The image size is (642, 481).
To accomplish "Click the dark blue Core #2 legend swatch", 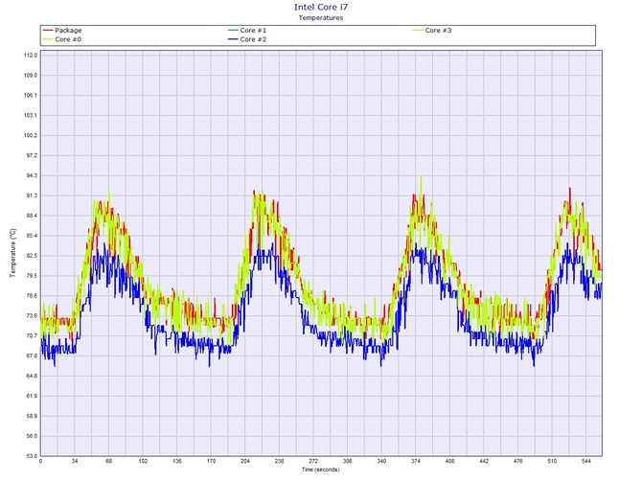I will coord(233,39).
